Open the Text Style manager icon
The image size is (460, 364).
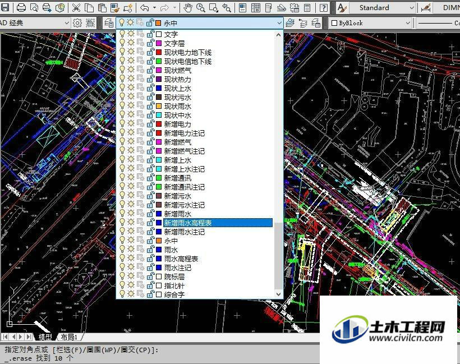[x=341, y=7]
